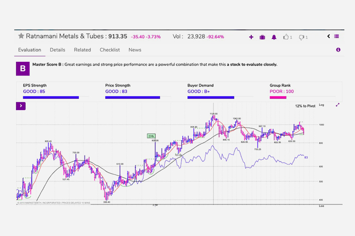Toggle the upper Log scale label
This screenshot has width=355, height=236.
(321, 105)
